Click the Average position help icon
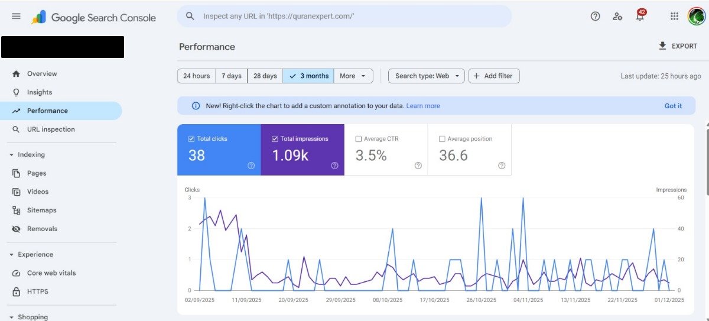The width and height of the screenshot is (709, 321). 502,166
